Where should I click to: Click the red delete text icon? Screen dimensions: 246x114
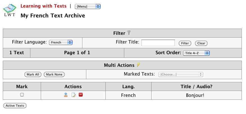81,95
